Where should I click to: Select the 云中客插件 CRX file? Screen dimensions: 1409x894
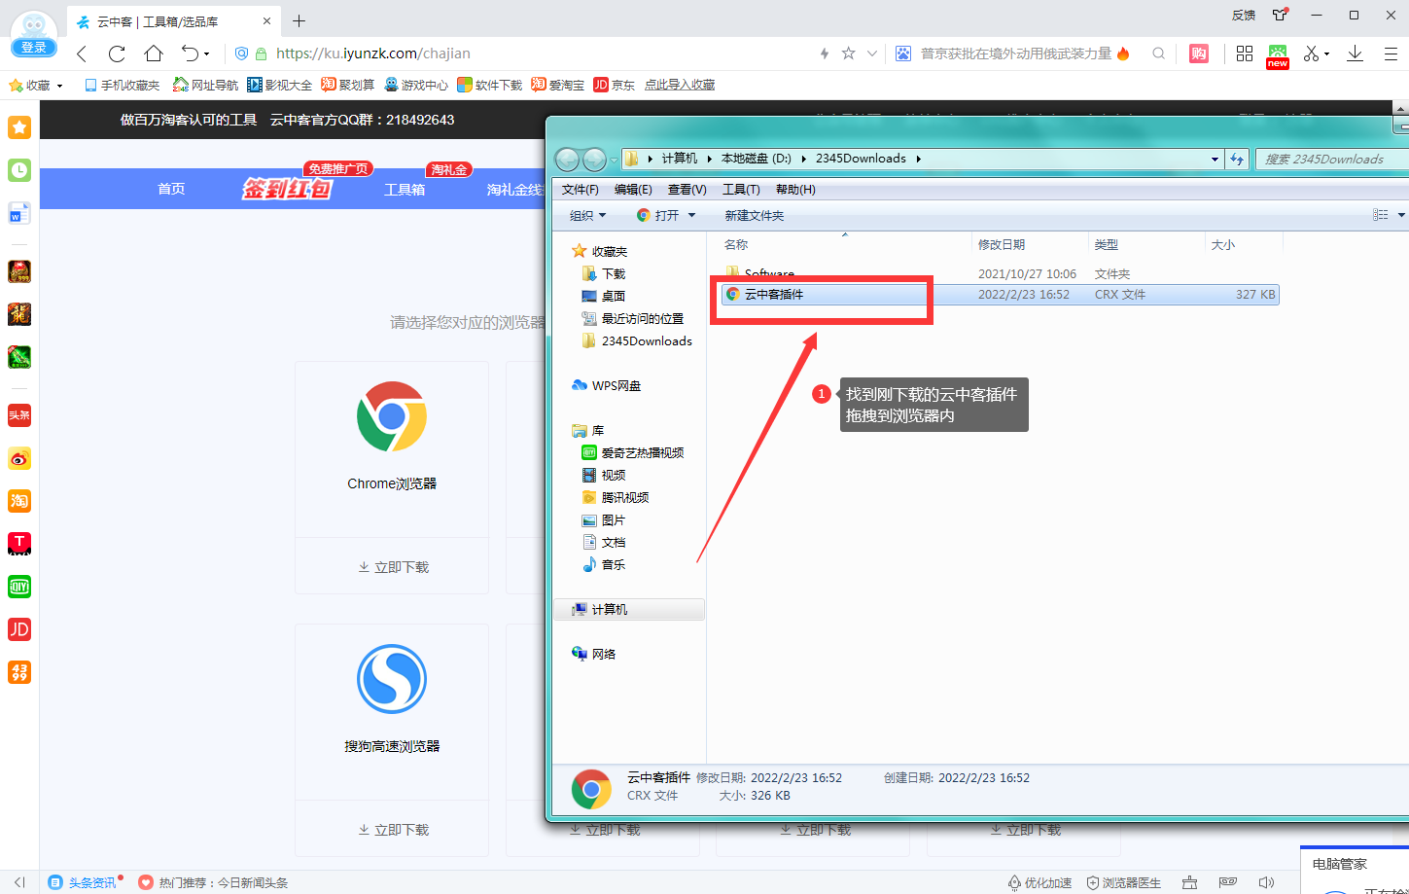point(1000,294)
